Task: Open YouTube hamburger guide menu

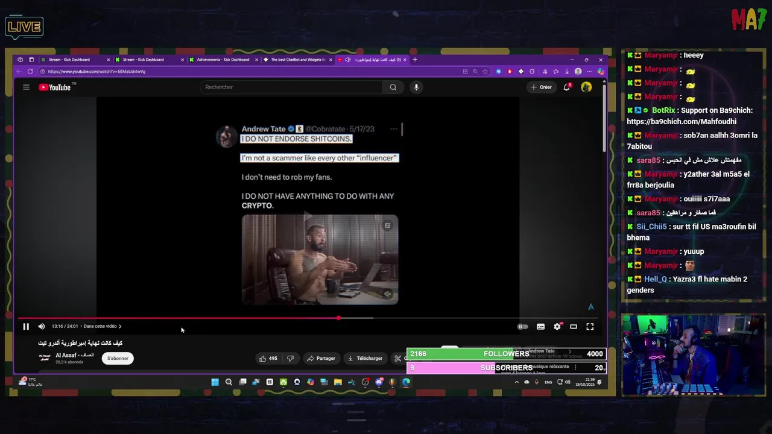Action: (x=26, y=87)
